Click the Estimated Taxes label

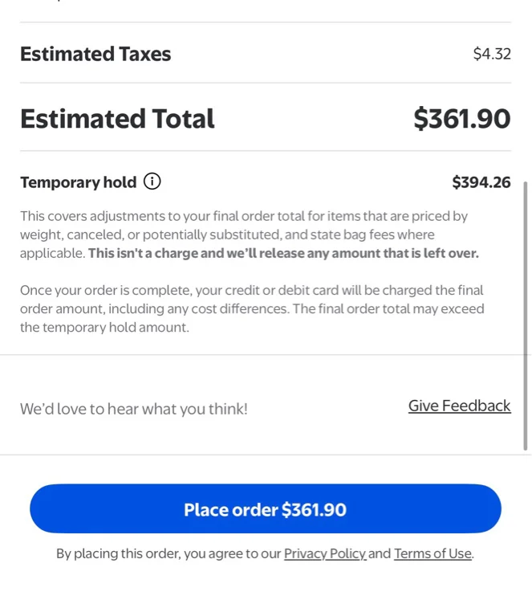(95, 54)
